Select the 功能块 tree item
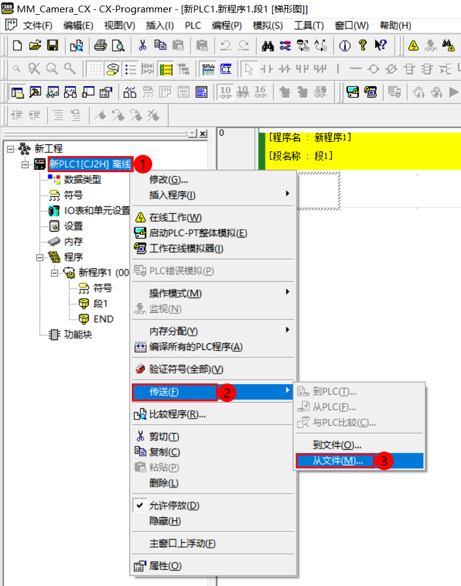 pos(78,335)
